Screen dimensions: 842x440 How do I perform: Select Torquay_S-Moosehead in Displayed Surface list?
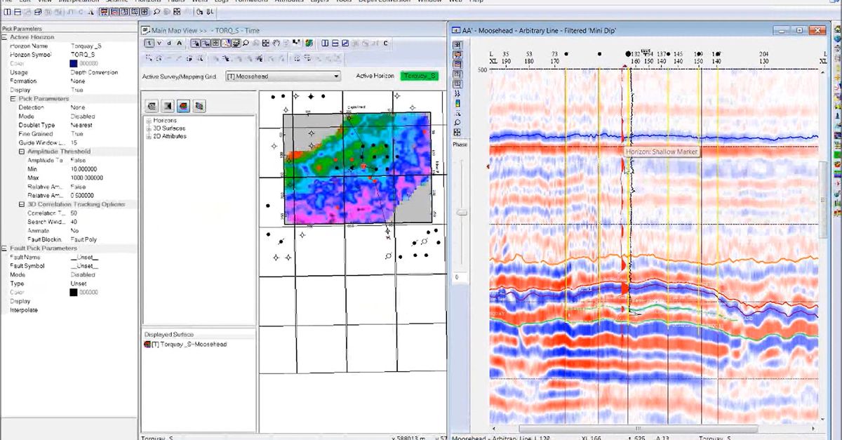click(188, 345)
